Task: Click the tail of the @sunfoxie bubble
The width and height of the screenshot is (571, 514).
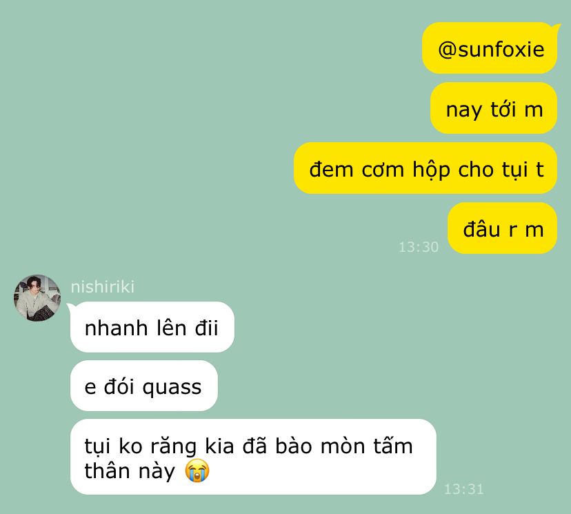Action: pos(556,26)
